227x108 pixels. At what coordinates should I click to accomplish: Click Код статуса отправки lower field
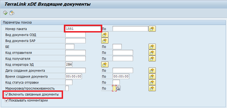pos(69,82)
